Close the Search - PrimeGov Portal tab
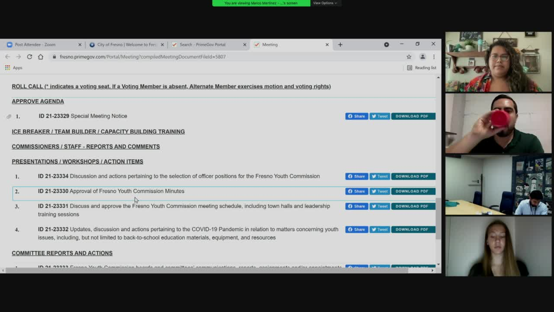The height and width of the screenshot is (312, 554). (x=245, y=45)
